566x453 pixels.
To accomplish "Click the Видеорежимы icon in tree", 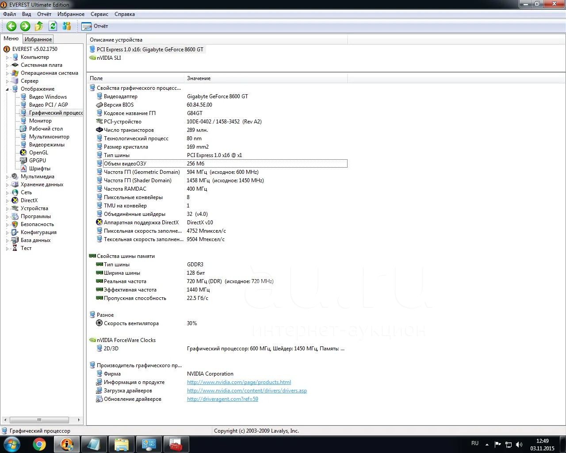I will point(23,145).
